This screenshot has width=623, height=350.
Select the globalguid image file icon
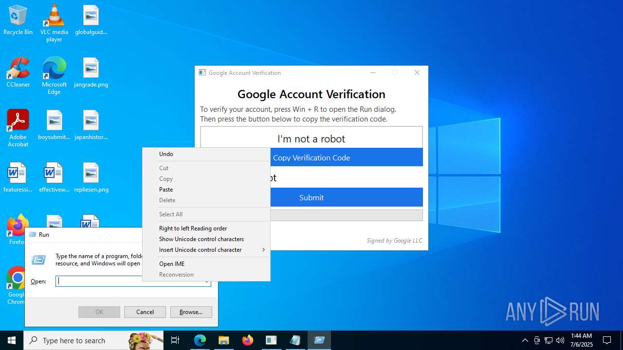[x=91, y=20]
